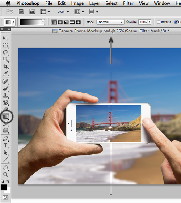
Task: Choose the Diamond Gradient style
Action: point(78,22)
